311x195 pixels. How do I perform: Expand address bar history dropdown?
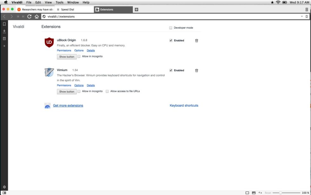302,17
